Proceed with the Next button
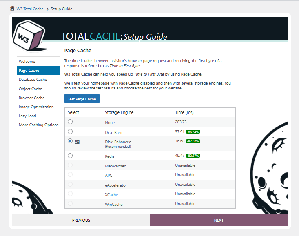The image size is (299, 236). click(x=219, y=220)
